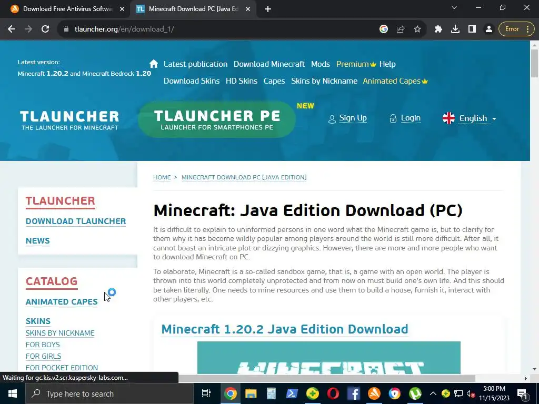
Task: Open the Facebook taskbar icon
Action: [x=353, y=393]
